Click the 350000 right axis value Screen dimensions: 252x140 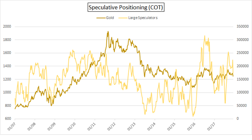coord(242,27)
